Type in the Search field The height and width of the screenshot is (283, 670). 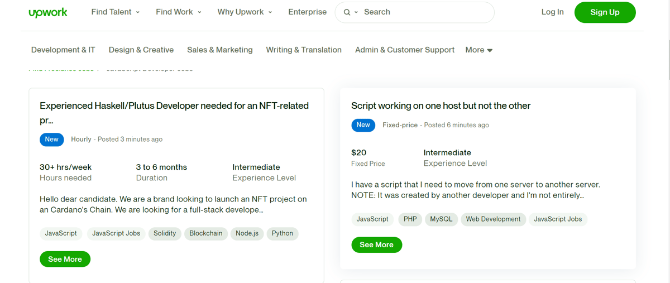(x=424, y=12)
